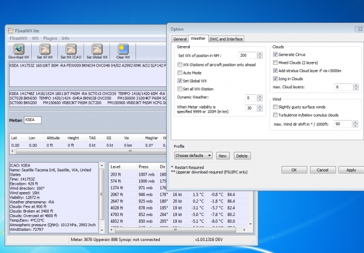Click the 878 mb pressure cell
Image resolution: width=364 pixels, height=253 pixels.
(x=147, y=208)
